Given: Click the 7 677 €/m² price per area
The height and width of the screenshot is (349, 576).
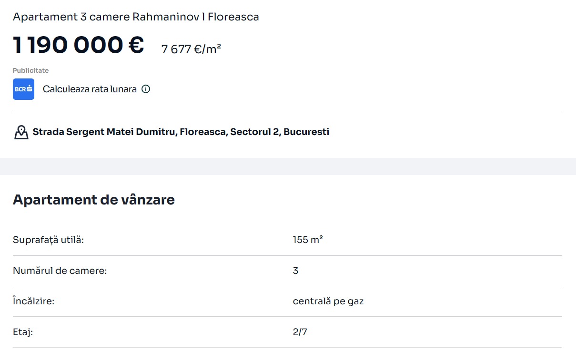Looking at the screenshot, I should 191,49.
